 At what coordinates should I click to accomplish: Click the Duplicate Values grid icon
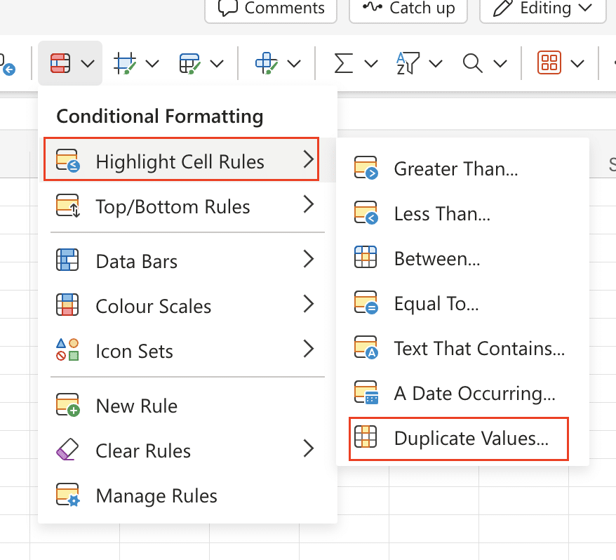point(366,436)
